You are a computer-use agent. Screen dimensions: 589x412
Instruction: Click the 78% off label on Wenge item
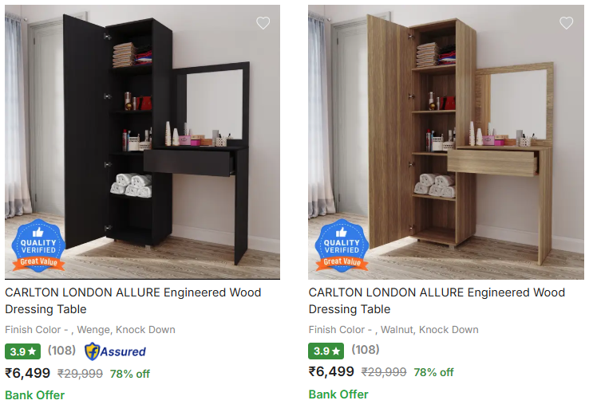(x=129, y=374)
